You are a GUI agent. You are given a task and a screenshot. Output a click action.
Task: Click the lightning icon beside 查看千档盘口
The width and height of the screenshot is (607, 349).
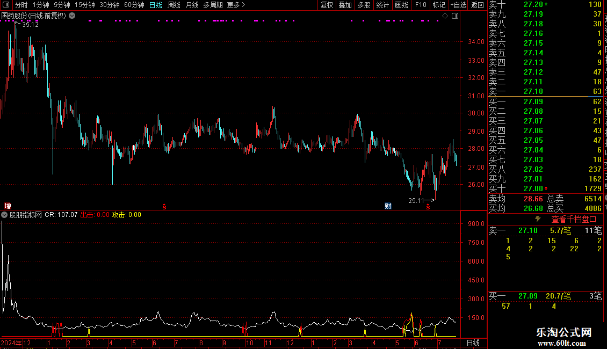pyautogui.click(x=538, y=219)
